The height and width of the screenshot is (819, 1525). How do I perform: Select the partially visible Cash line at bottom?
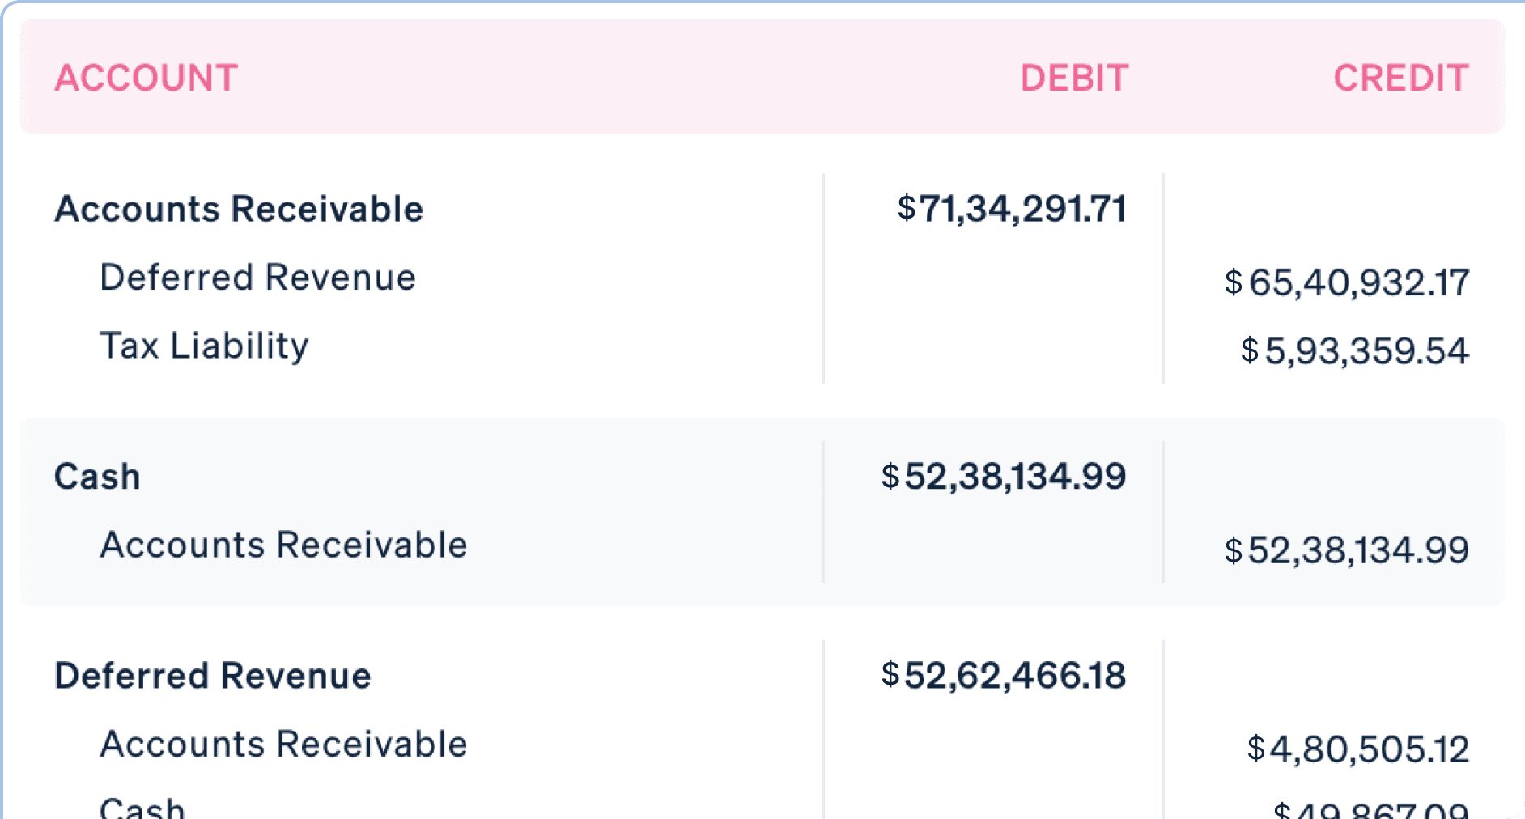pyautogui.click(x=142, y=808)
